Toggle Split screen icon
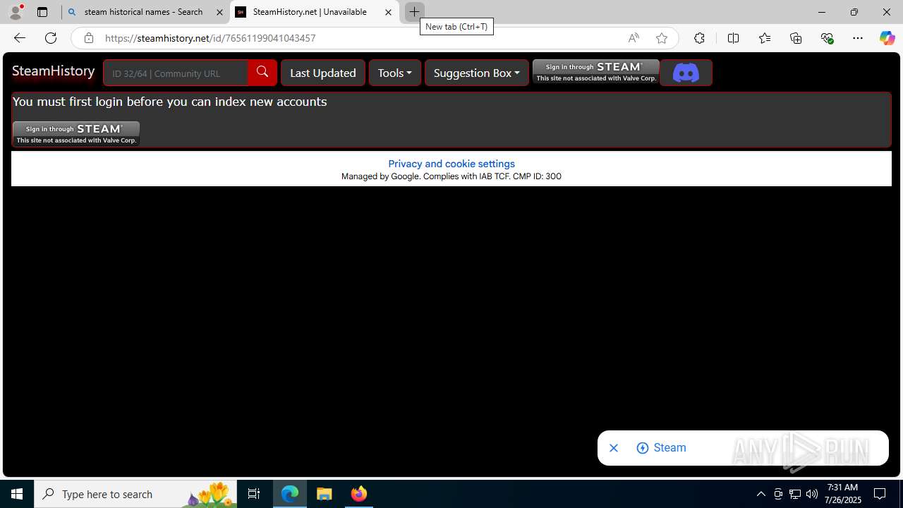903x508 pixels. click(733, 38)
